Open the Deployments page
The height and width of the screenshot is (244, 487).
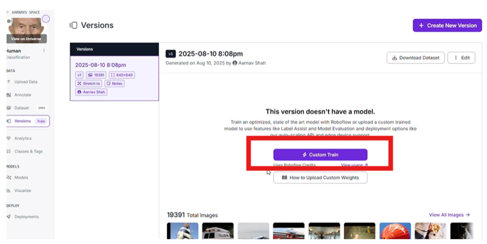click(26, 216)
